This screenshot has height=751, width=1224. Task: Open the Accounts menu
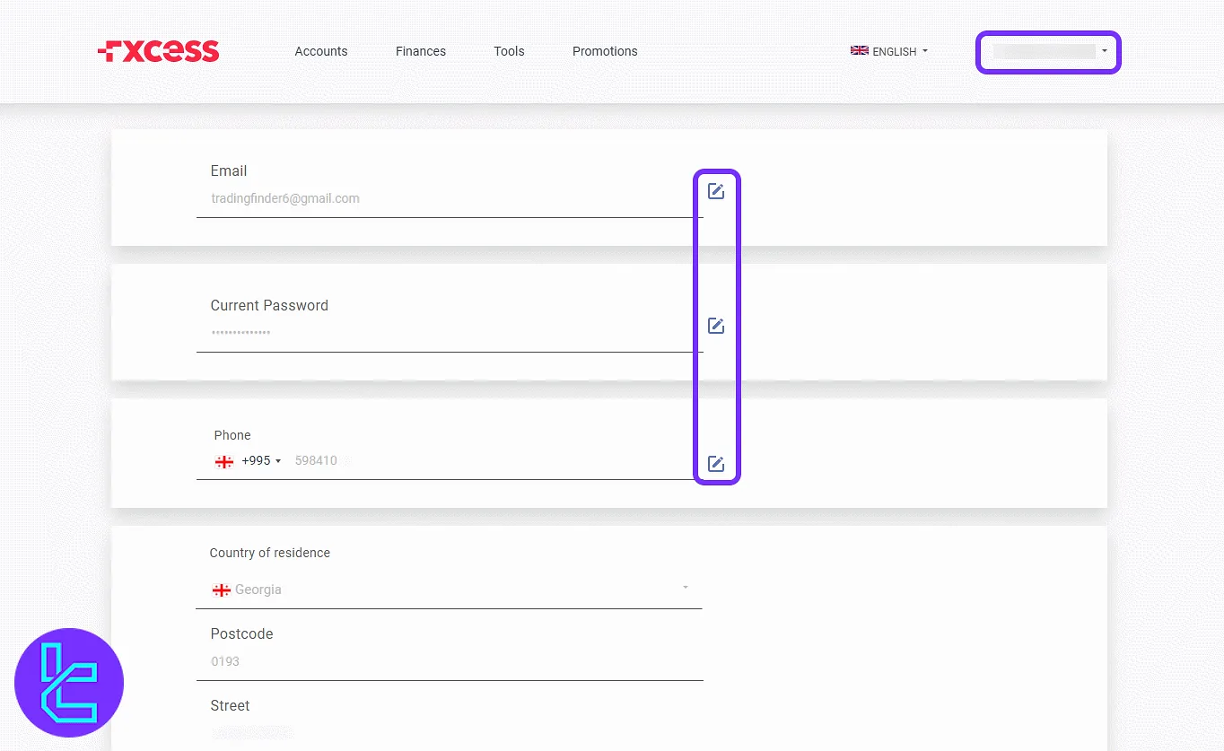coord(321,51)
